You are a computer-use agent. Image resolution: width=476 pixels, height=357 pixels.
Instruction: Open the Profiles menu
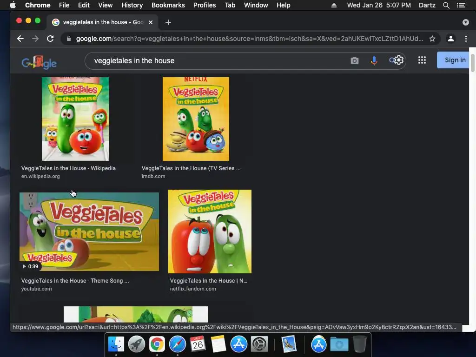tap(205, 5)
